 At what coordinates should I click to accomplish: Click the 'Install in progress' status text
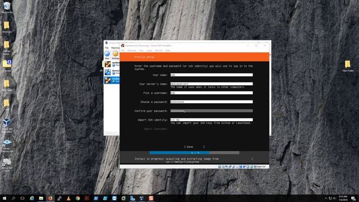(176, 160)
